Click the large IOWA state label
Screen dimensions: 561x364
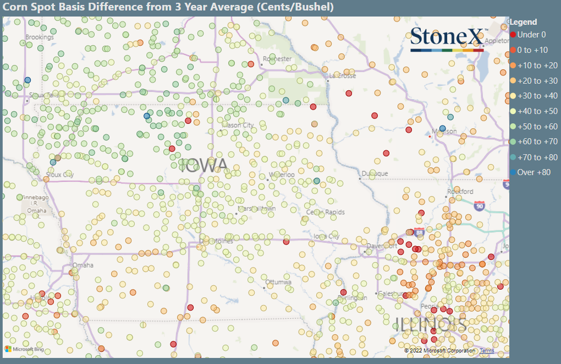pos(203,165)
